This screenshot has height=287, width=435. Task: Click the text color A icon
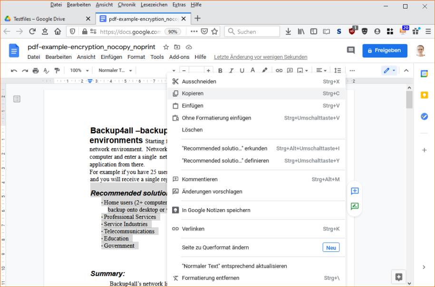tap(253, 70)
